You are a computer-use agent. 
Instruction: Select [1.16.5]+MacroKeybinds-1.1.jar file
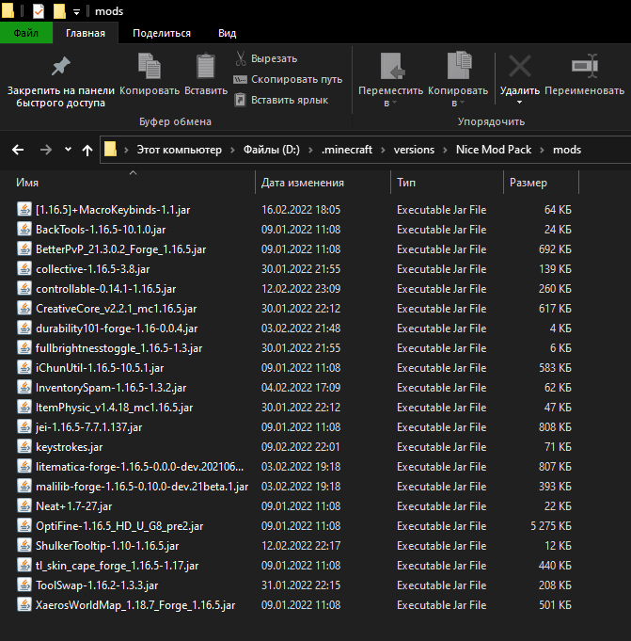[x=113, y=210]
